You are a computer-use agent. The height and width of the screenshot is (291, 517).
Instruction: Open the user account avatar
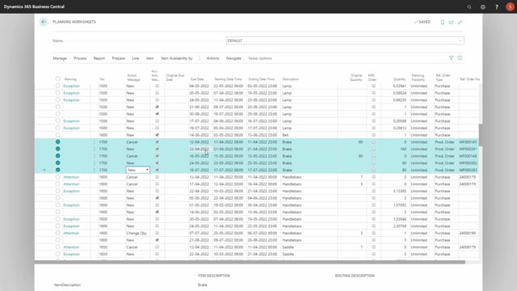click(510, 6)
